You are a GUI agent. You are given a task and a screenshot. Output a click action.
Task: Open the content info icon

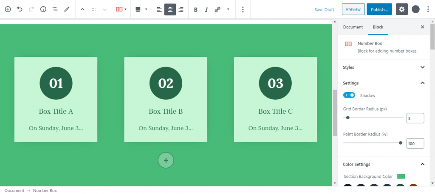point(43,9)
